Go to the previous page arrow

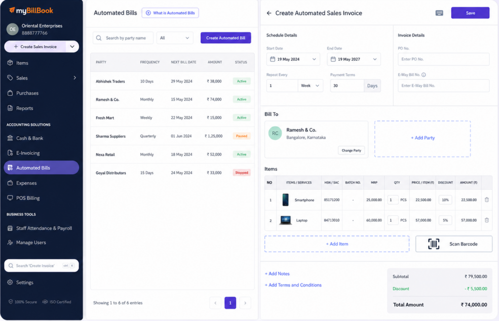pyautogui.click(x=215, y=303)
